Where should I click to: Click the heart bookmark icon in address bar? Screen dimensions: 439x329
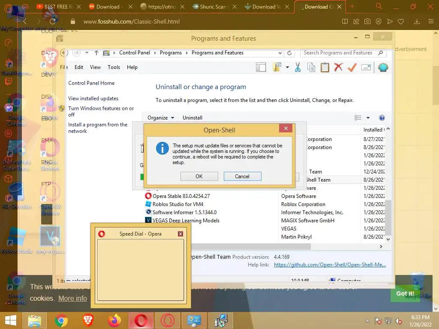tap(401, 21)
